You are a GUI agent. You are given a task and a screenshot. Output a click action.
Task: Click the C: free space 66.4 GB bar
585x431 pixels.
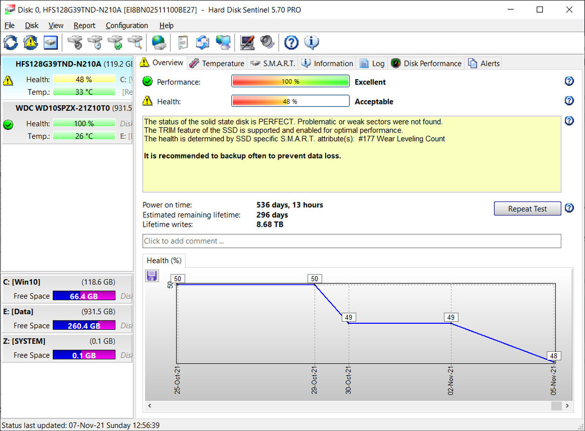point(84,296)
